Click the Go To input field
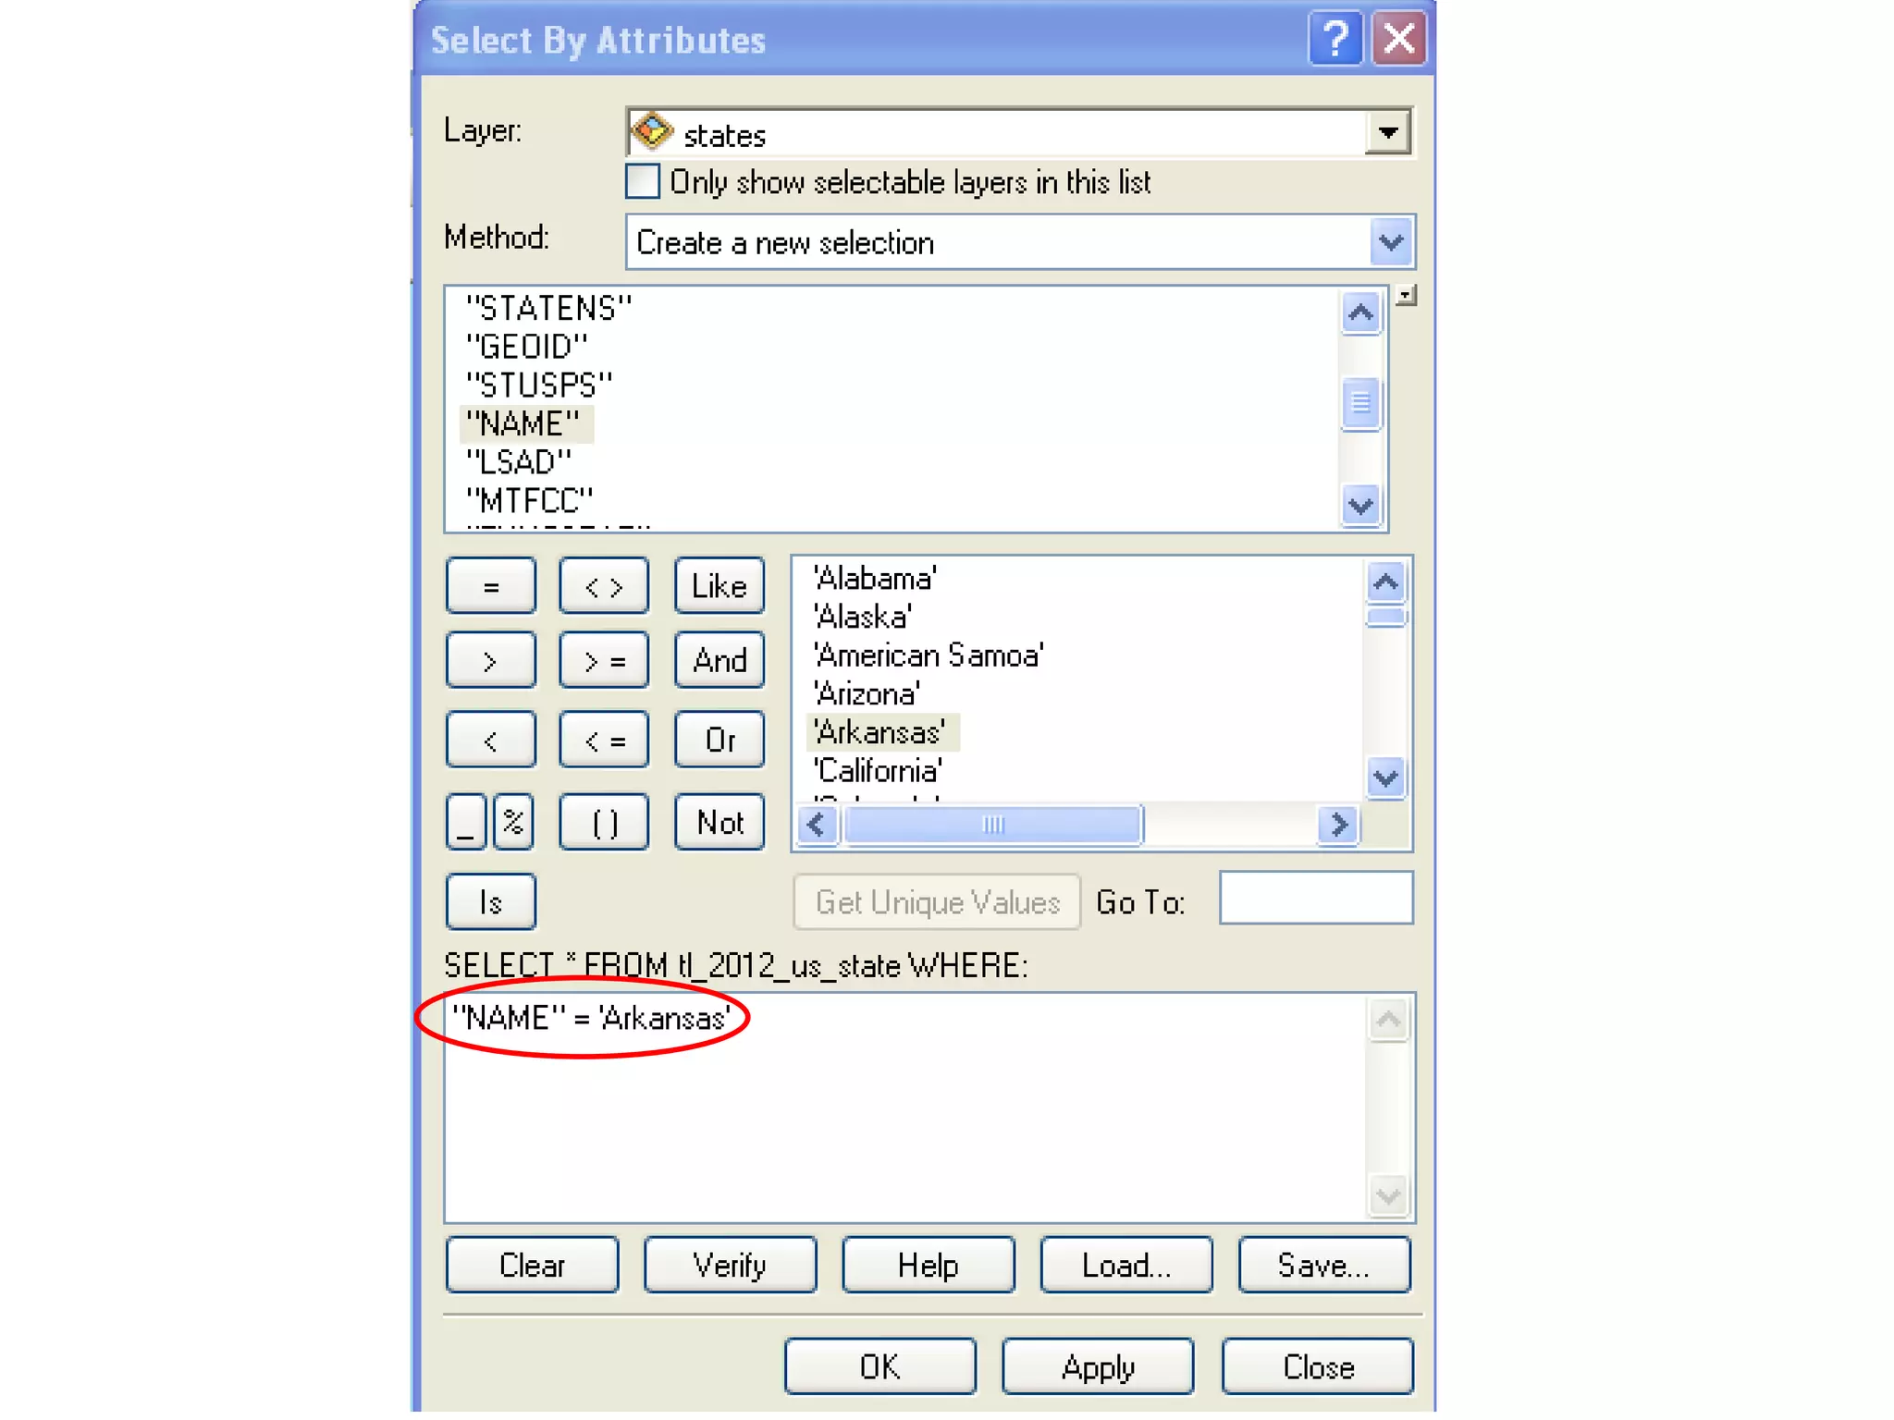 pos(1316,898)
